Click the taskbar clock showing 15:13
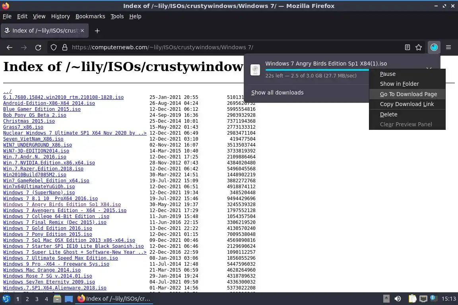Screen dimensions: 458x305 pos(448,299)
